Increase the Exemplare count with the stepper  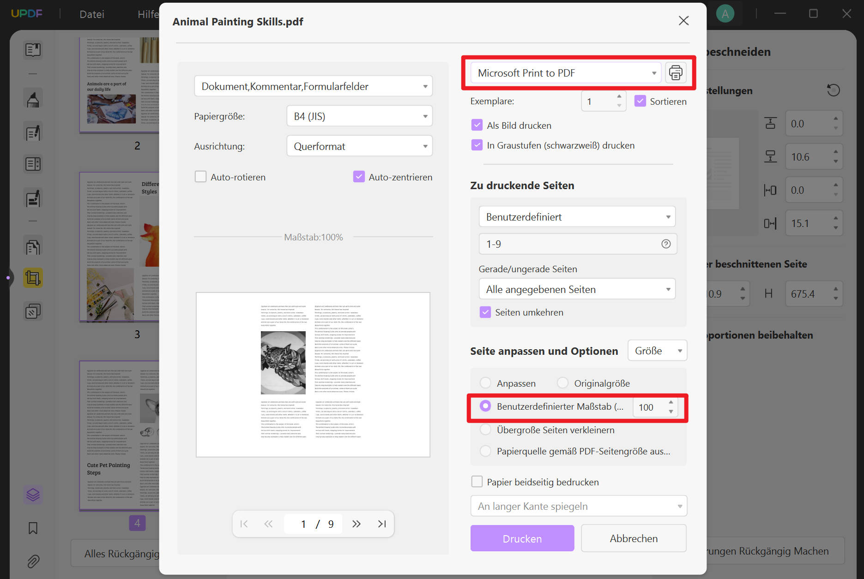(619, 97)
